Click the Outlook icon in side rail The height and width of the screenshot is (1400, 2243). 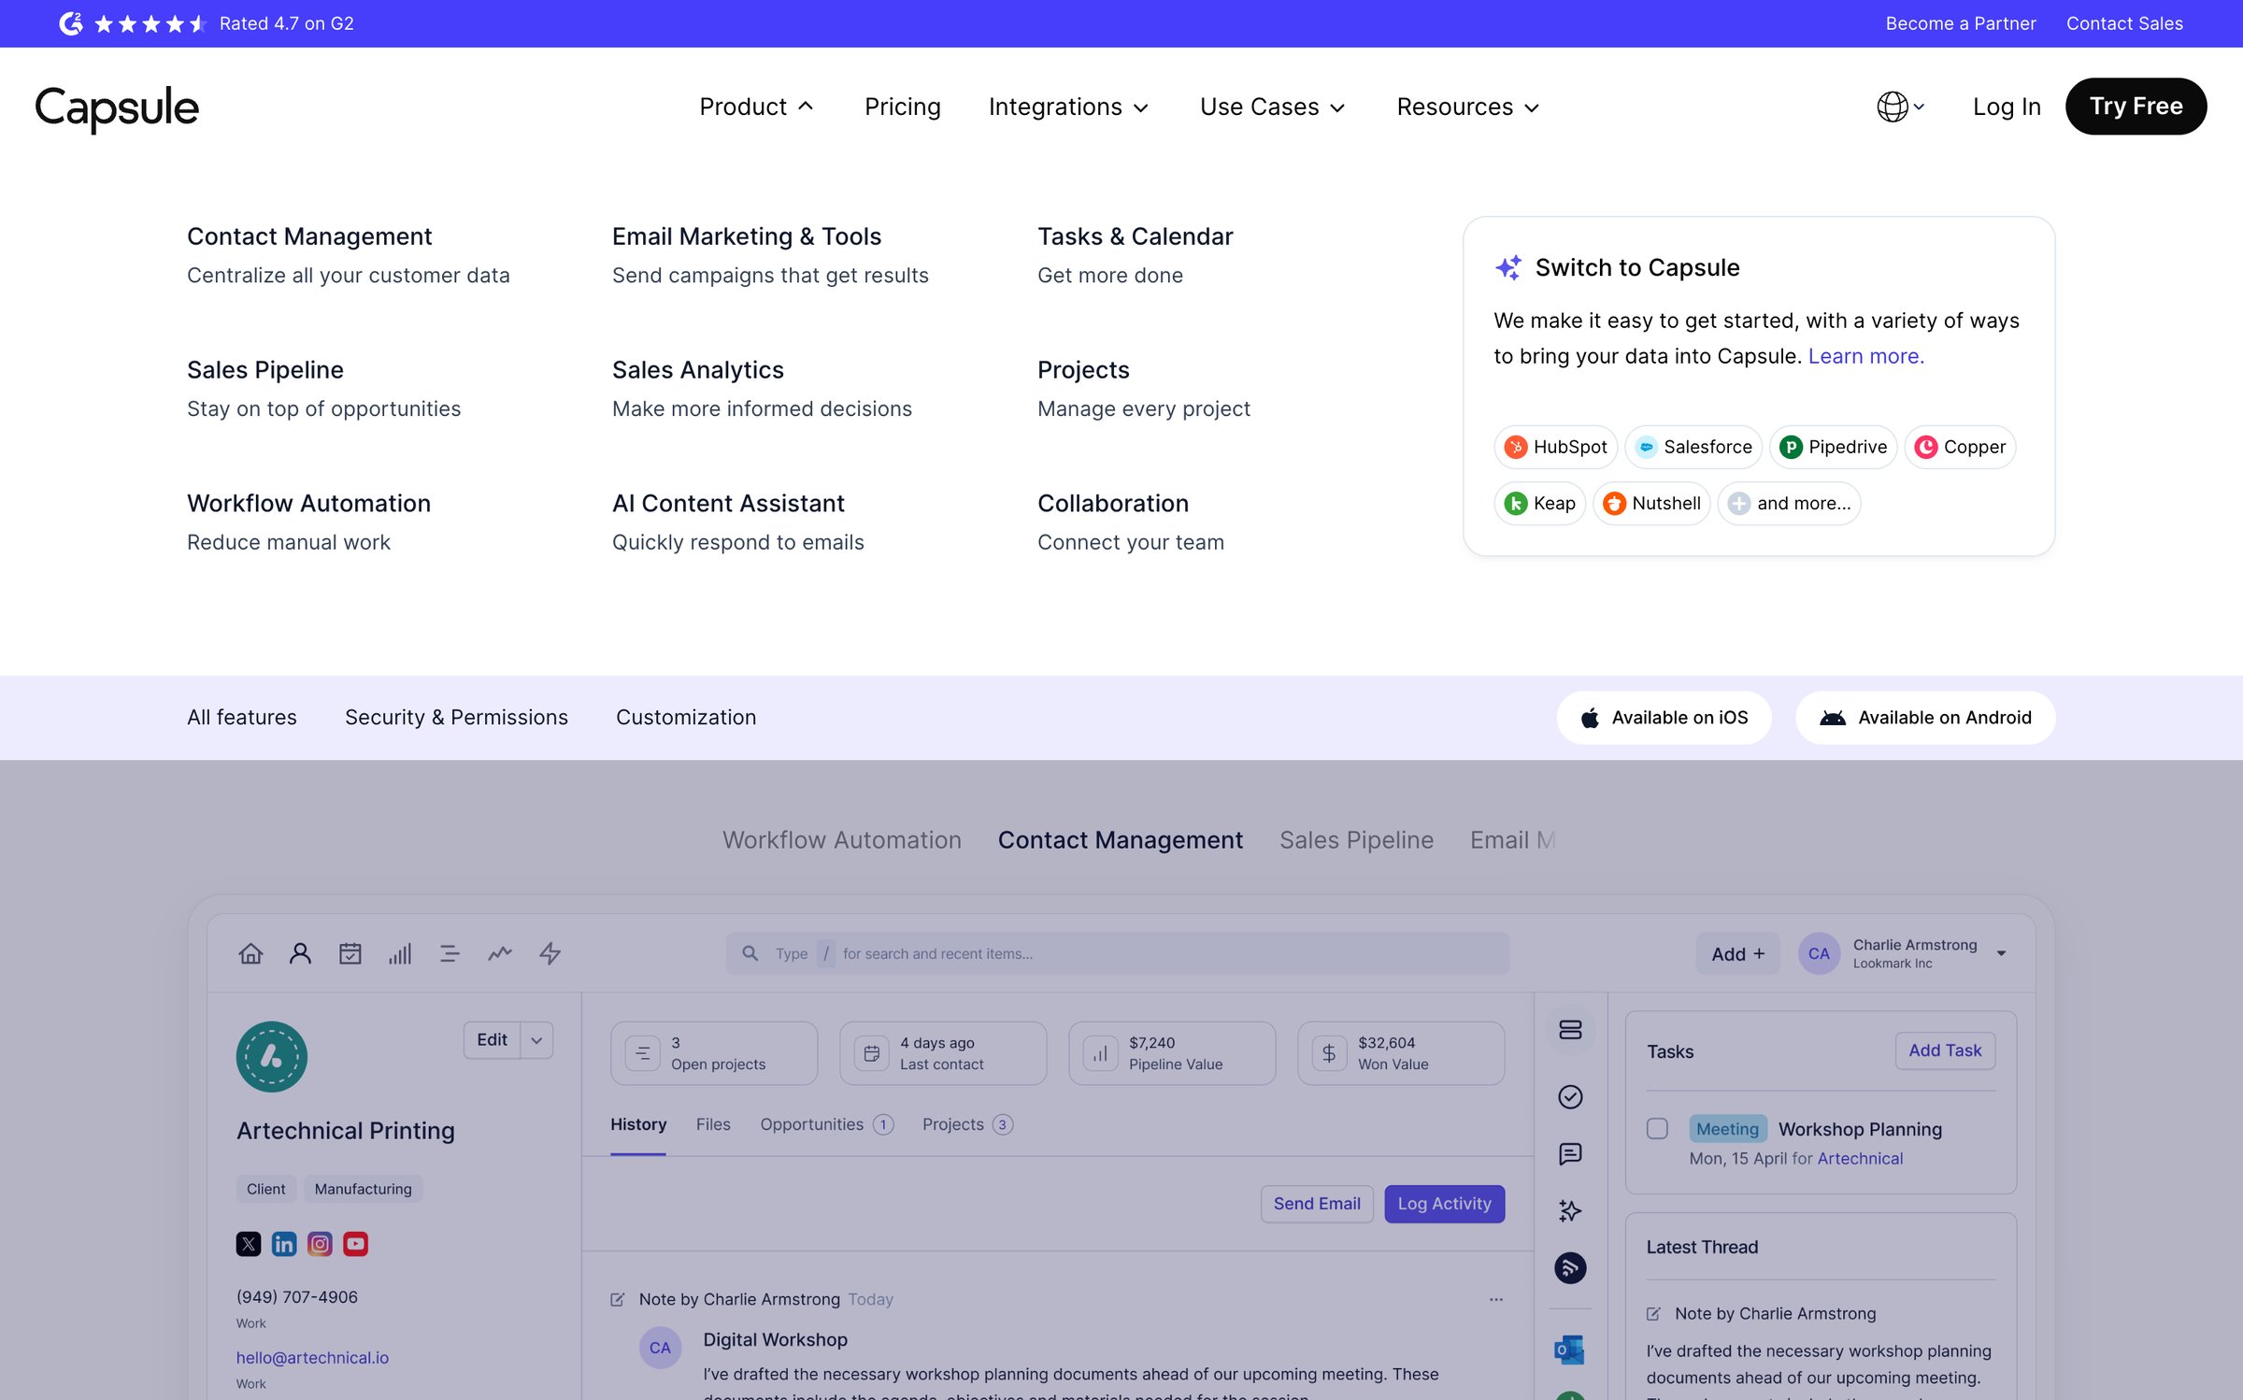[1570, 1349]
